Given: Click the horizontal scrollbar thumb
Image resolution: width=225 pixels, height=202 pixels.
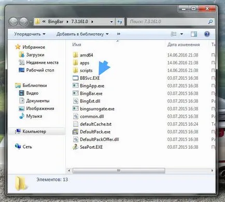Looking at the screenshot, I should click(119, 170).
